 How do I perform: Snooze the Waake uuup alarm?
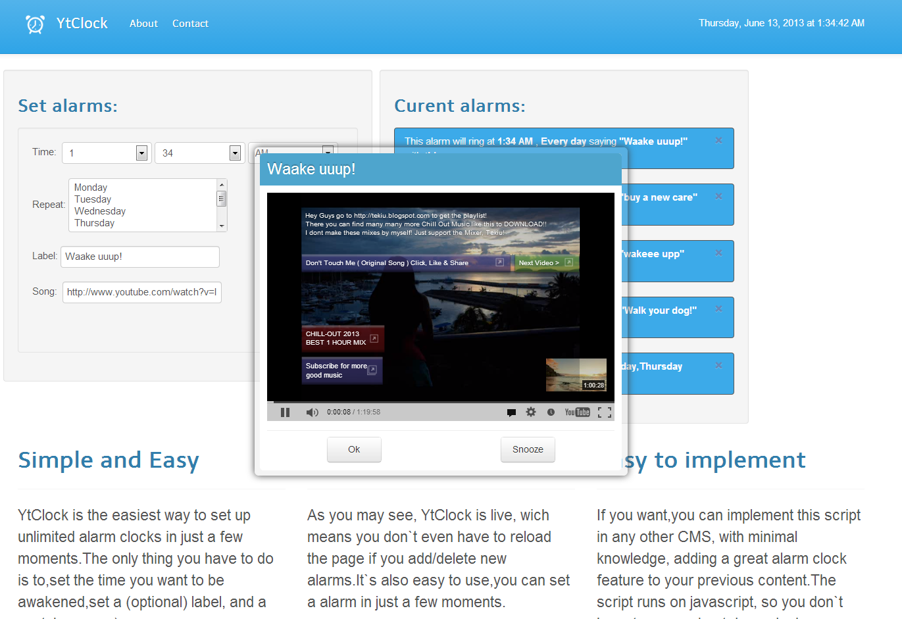(528, 449)
